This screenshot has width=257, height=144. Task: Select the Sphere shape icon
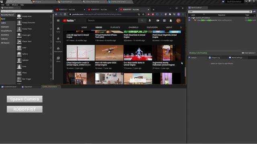click(19, 54)
